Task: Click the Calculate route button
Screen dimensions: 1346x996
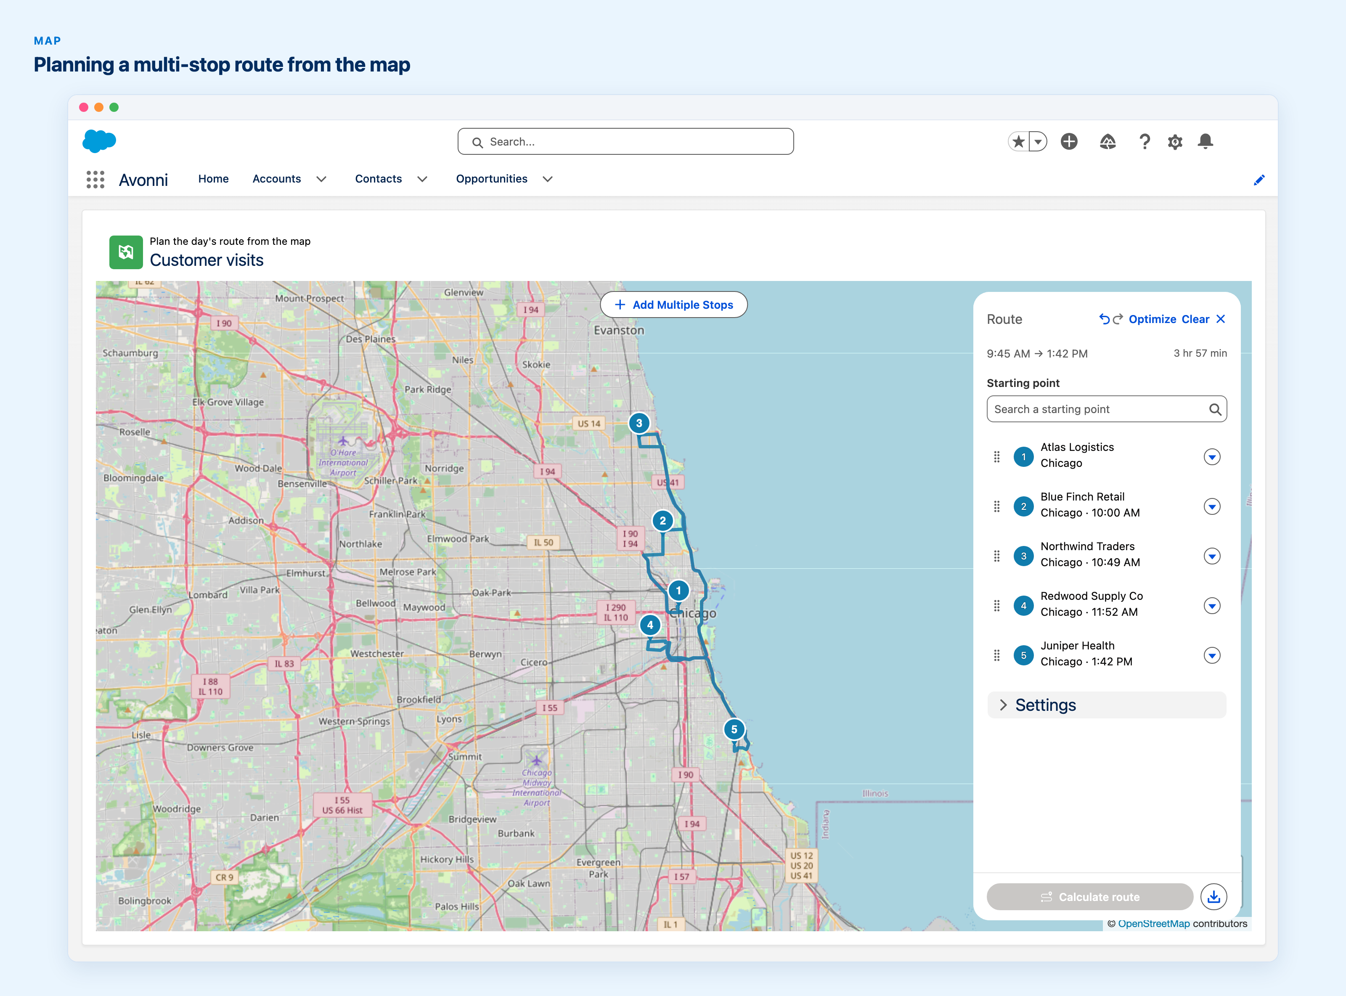Action: pos(1090,896)
